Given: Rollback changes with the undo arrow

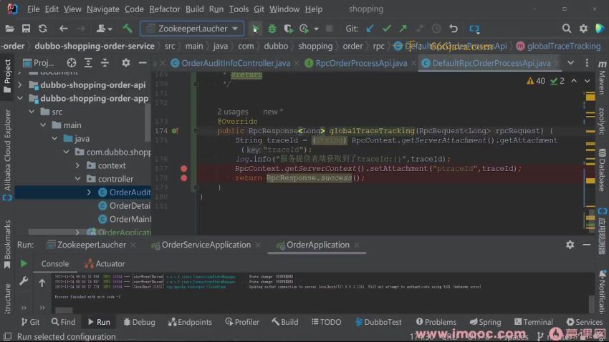Looking at the screenshot, I should click(454, 29).
